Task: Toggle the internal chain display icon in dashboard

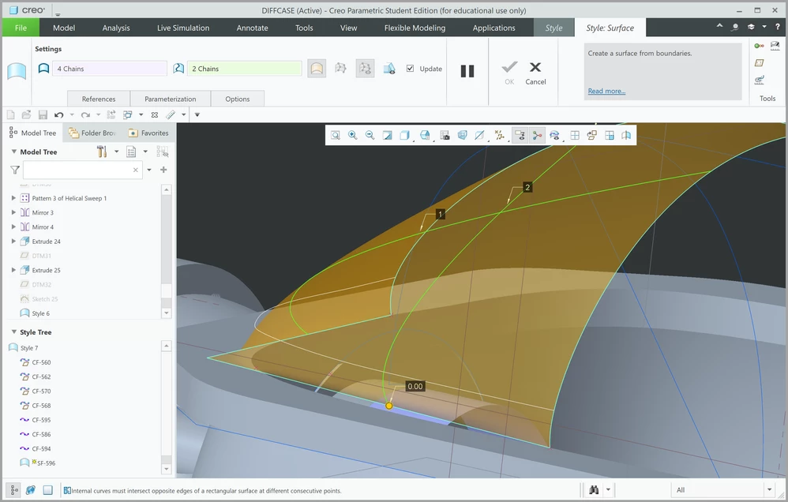Action: 365,68
